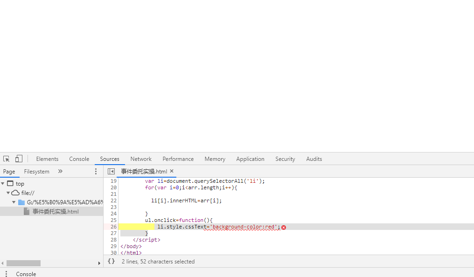Show more navigator tabs chevron
This screenshot has width=474, height=277.
tap(60, 171)
